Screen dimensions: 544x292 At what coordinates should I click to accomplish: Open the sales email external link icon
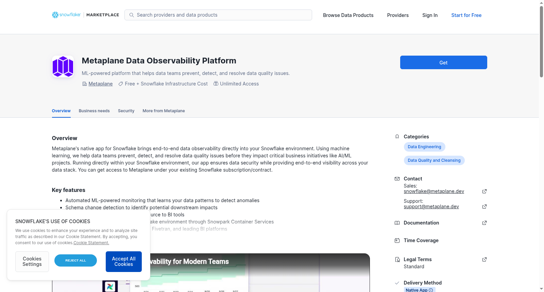(x=485, y=191)
